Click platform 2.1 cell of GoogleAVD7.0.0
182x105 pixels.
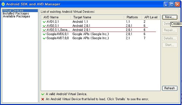point(128,38)
